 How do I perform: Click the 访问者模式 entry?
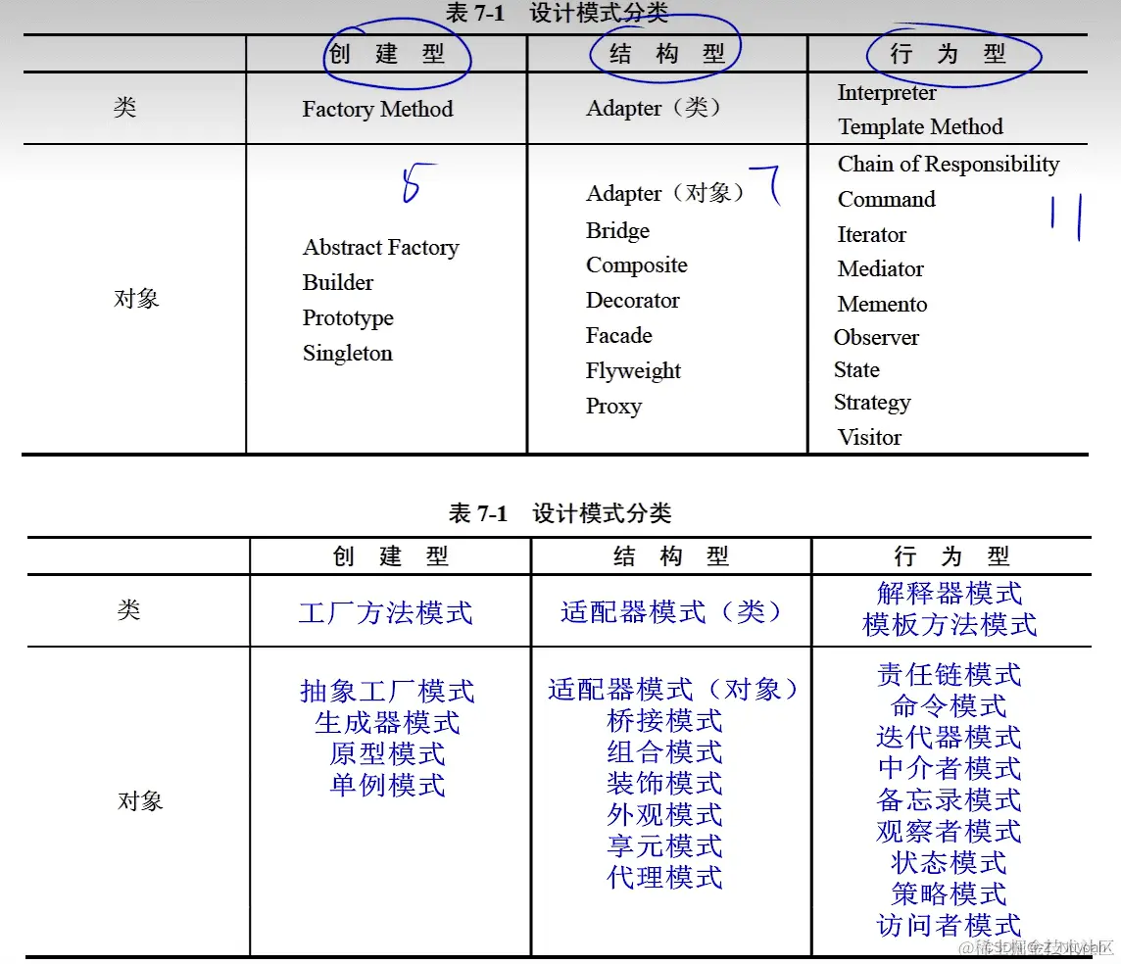pos(946,925)
